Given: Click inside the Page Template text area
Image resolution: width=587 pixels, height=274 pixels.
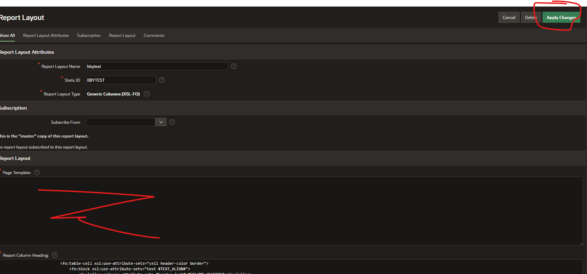Looking at the screenshot, I should [290, 211].
